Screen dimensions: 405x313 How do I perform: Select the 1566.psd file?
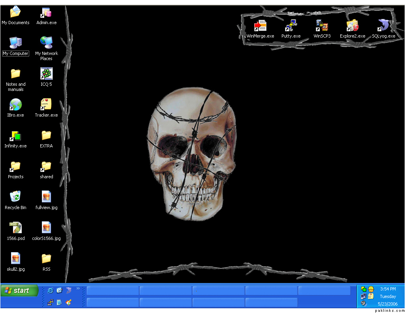click(15, 228)
